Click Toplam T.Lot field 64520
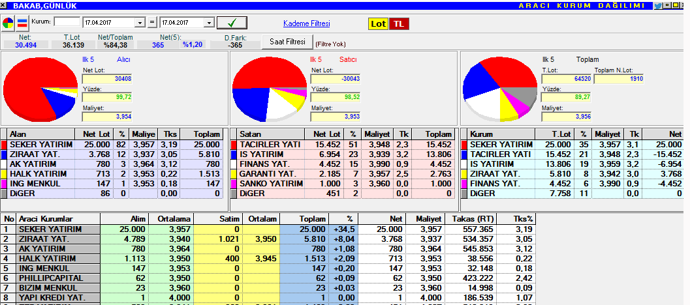Viewport: 690px width, 305px height. tap(566, 79)
